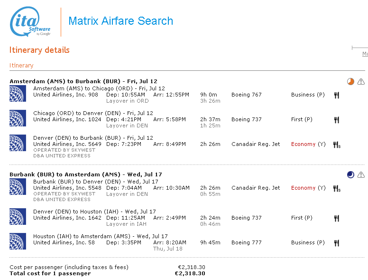
Task: Click United logo beside flight 1642
Action: pyautogui.click(x=18, y=217)
